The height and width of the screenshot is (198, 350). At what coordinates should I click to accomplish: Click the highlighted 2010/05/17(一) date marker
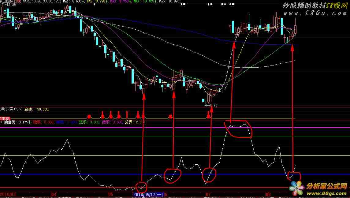click(148, 195)
